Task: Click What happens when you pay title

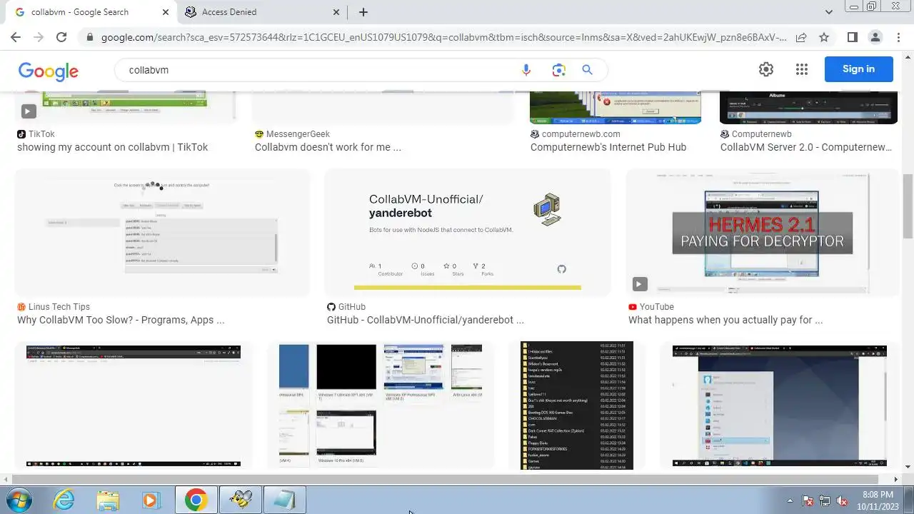Action: click(x=725, y=320)
